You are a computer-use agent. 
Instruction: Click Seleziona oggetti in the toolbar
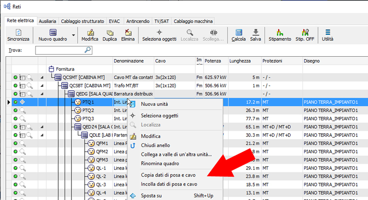(159, 35)
